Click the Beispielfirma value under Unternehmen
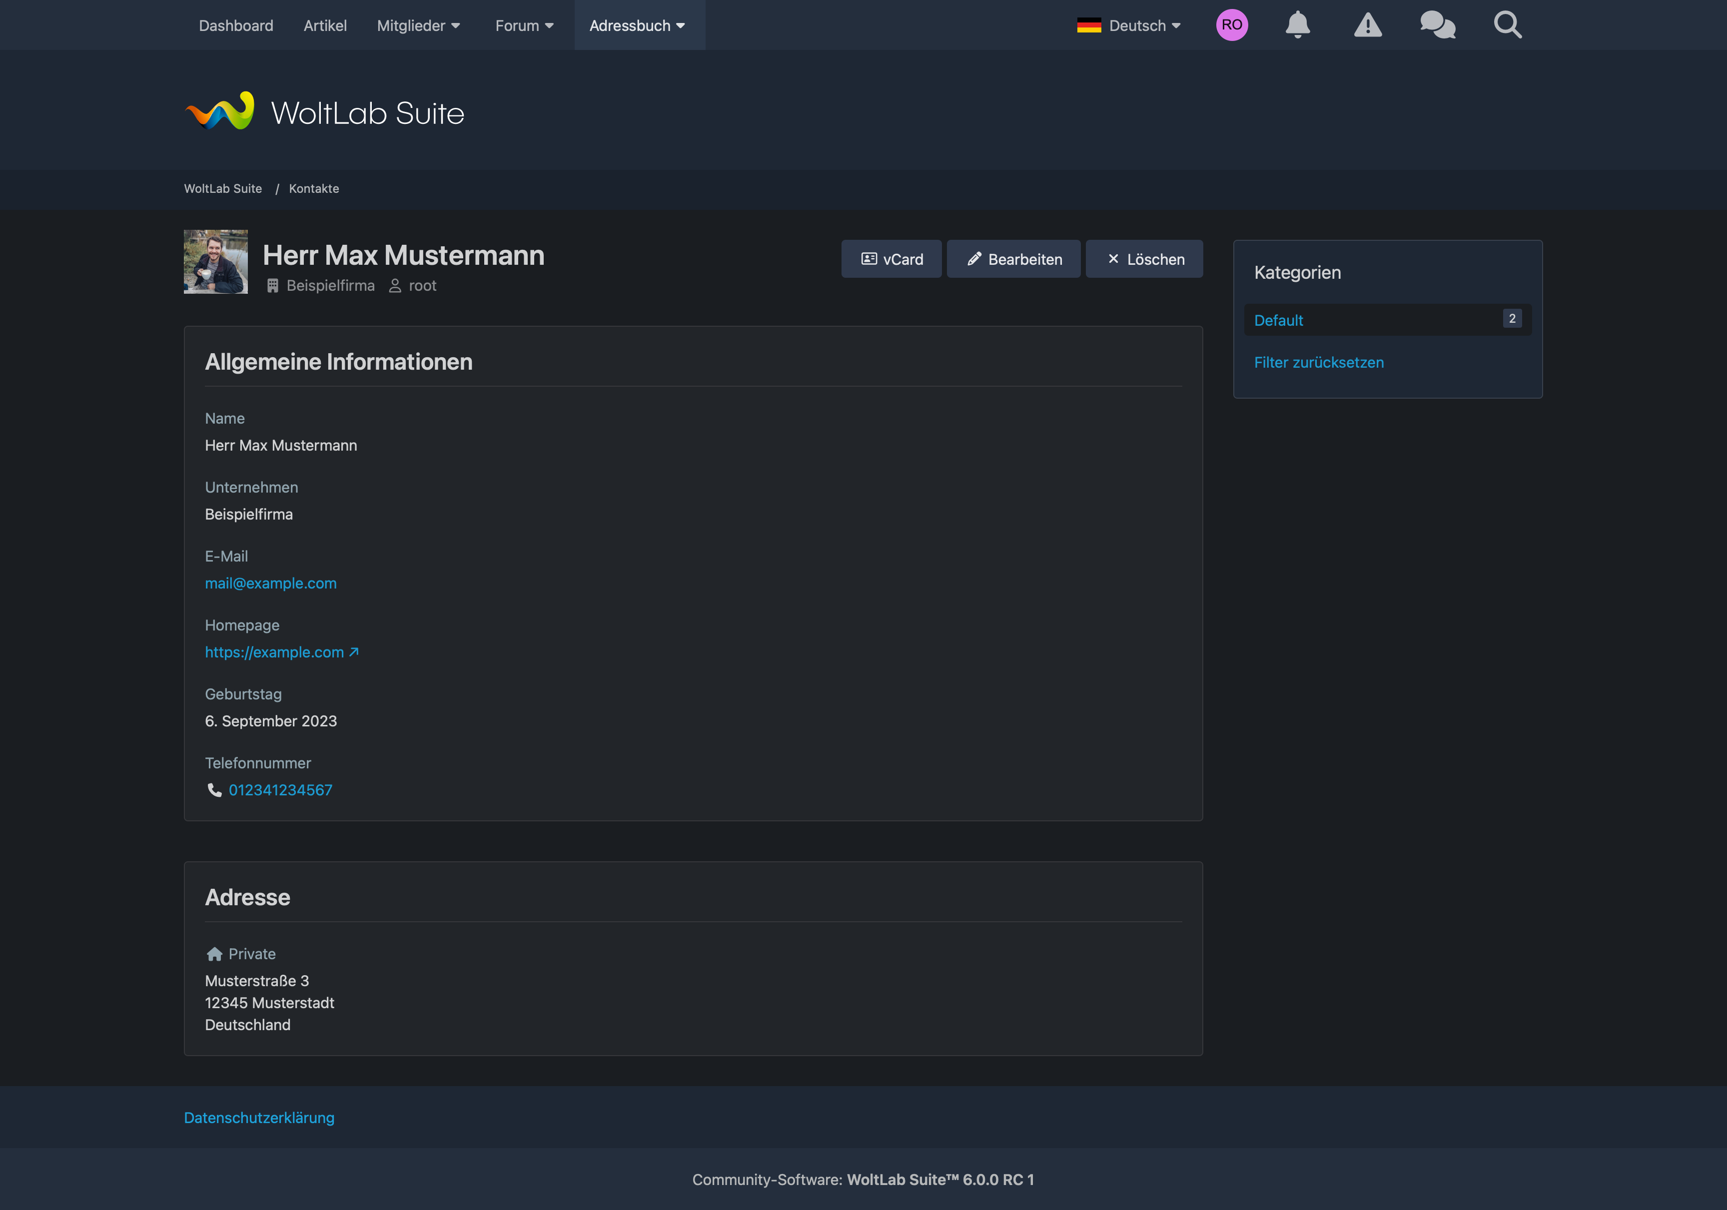The image size is (1727, 1210). coord(249,515)
